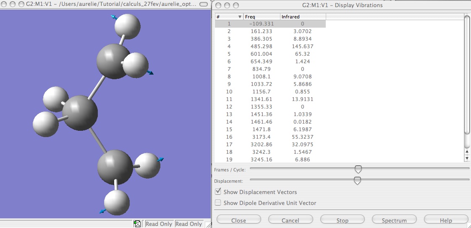Open the Spectrum view
471x228 pixels.
tap(394, 220)
